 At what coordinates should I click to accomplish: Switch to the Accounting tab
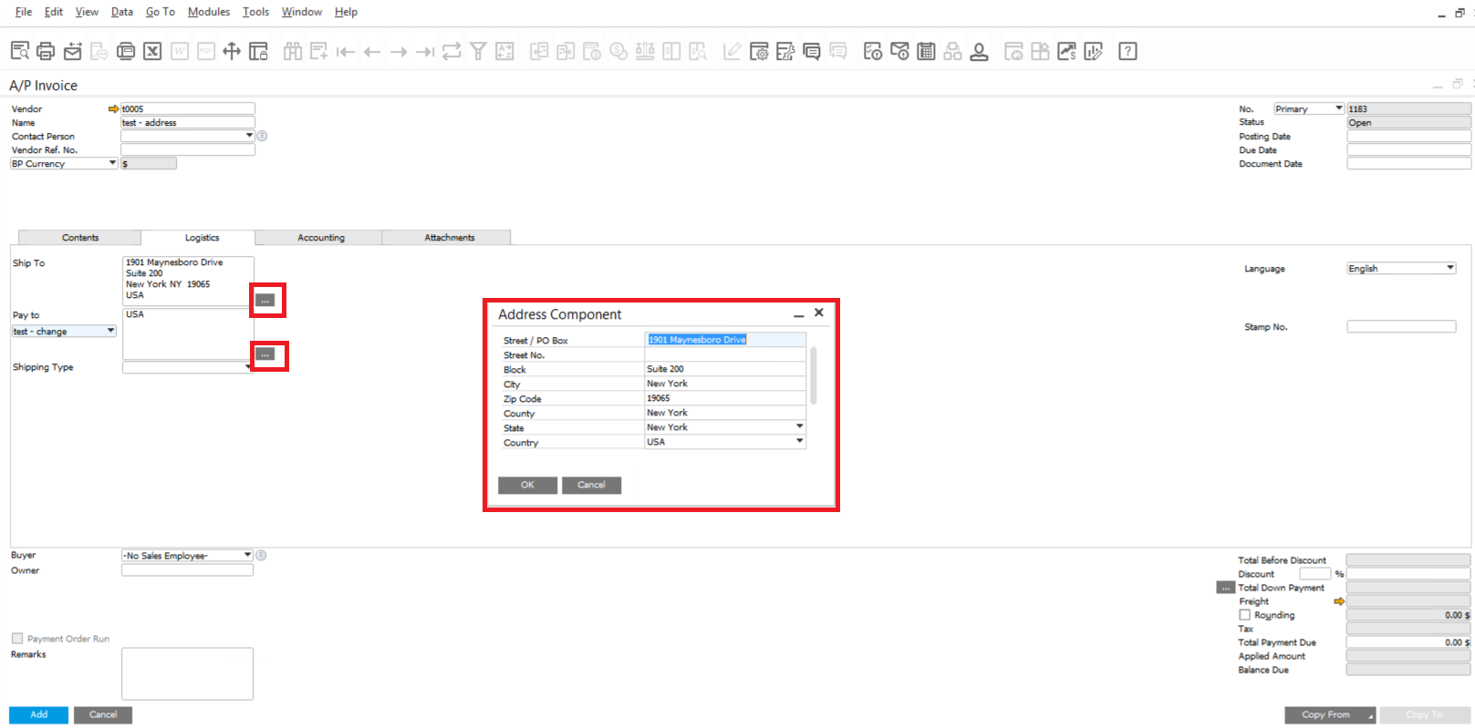321,238
